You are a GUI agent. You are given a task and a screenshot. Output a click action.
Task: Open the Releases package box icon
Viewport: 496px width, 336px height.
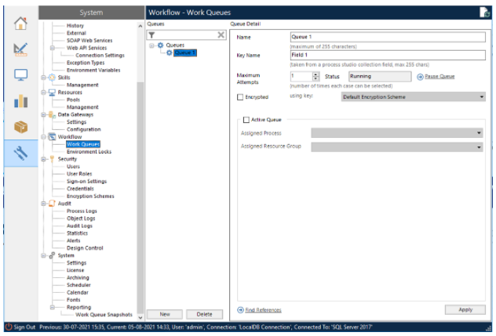click(20, 127)
